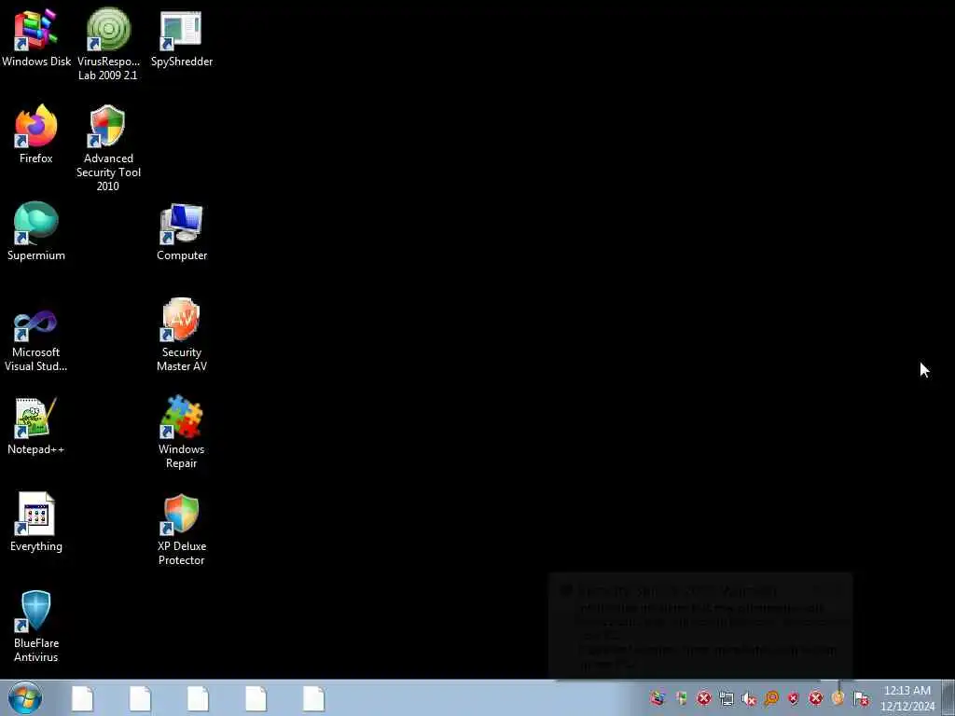Select the second blank document taskbar item
Image resolution: width=955 pixels, height=716 pixels.
point(140,698)
